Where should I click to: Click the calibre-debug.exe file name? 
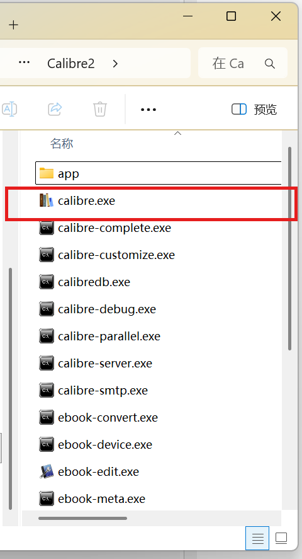pos(107,309)
